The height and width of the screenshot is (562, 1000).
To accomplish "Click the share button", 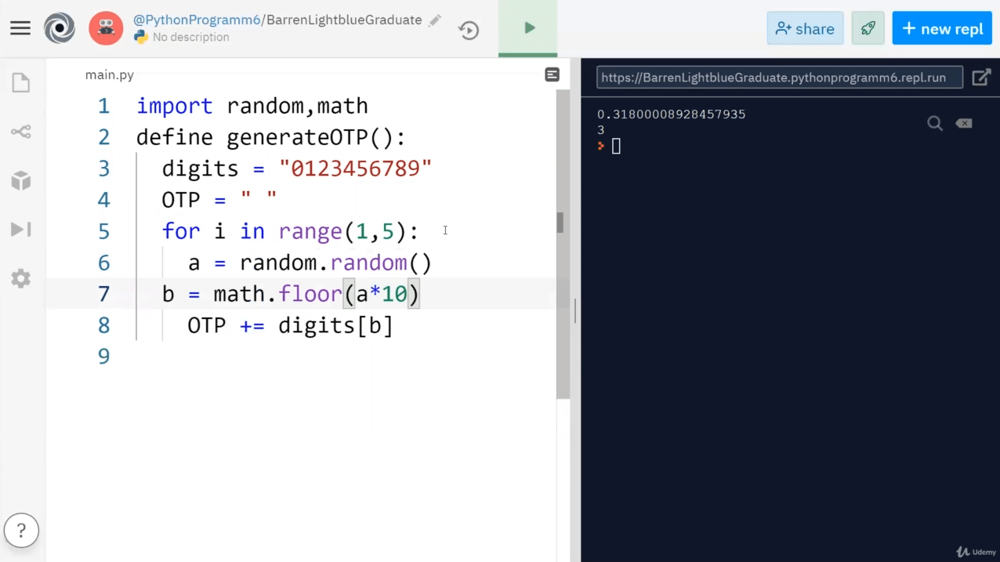I will point(805,28).
